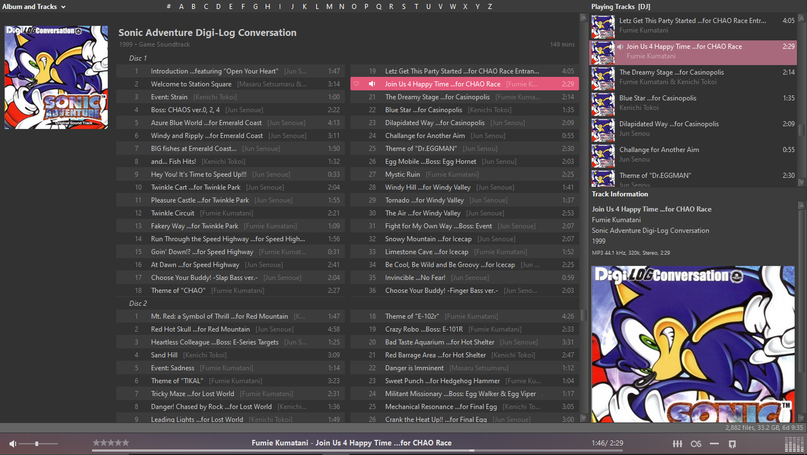The width and height of the screenshot is (807, 455).
Task: Select track Event: Sadness
Action: tap(230, 368)
